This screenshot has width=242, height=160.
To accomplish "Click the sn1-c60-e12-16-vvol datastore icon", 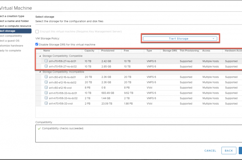I will [46, 88].
